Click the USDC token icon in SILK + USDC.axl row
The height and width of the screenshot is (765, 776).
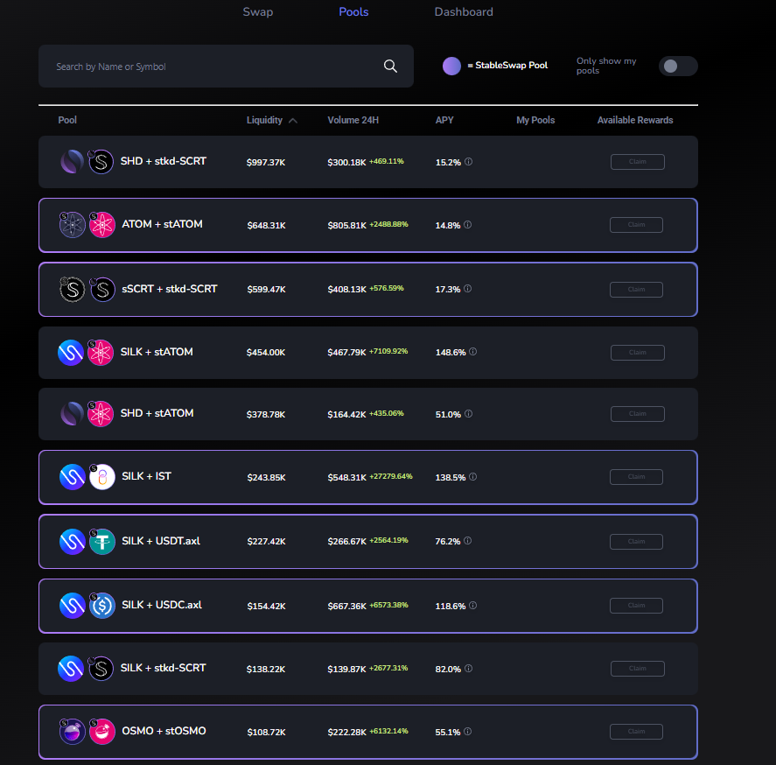(102, 606)
